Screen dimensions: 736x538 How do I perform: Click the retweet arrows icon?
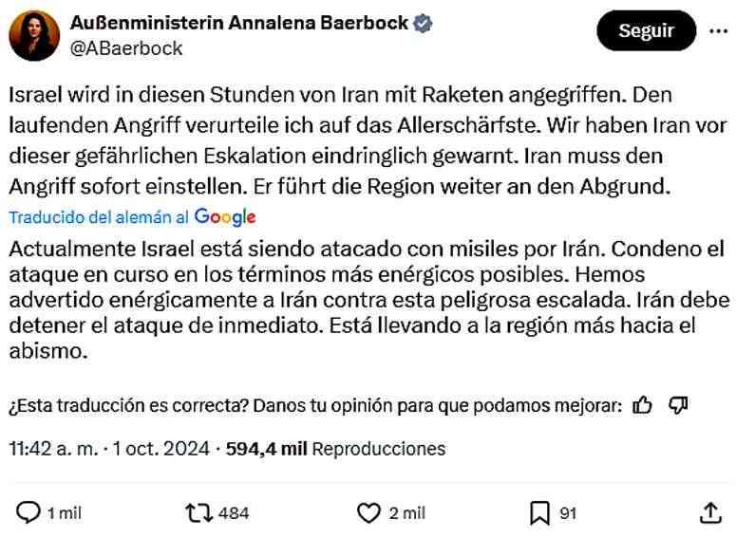click(x=198, y=512)
